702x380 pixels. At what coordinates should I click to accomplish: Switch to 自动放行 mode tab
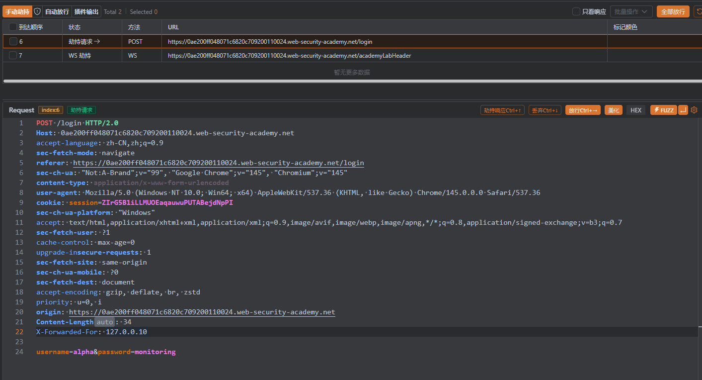(x=57, y=11)
